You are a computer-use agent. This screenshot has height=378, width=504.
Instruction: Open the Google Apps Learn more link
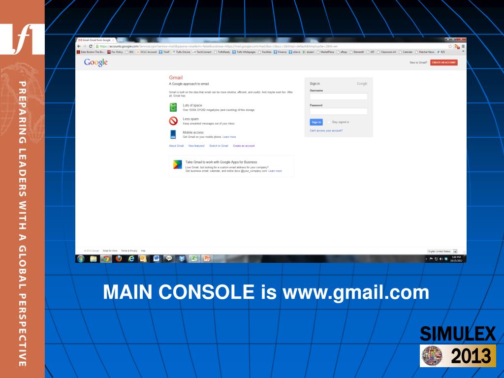point(275,171)
